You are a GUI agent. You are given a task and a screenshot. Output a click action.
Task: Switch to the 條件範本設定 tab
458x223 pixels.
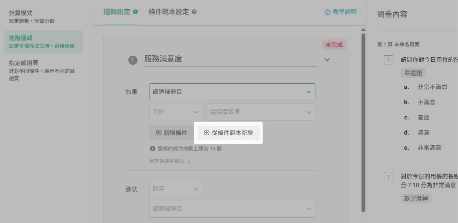[168, 12]
